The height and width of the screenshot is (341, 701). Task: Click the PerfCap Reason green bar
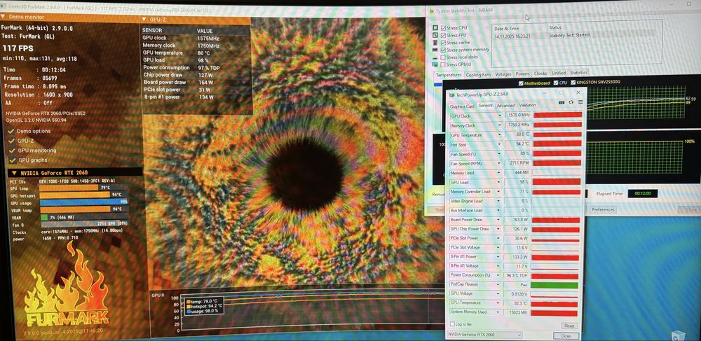[554, 285]
